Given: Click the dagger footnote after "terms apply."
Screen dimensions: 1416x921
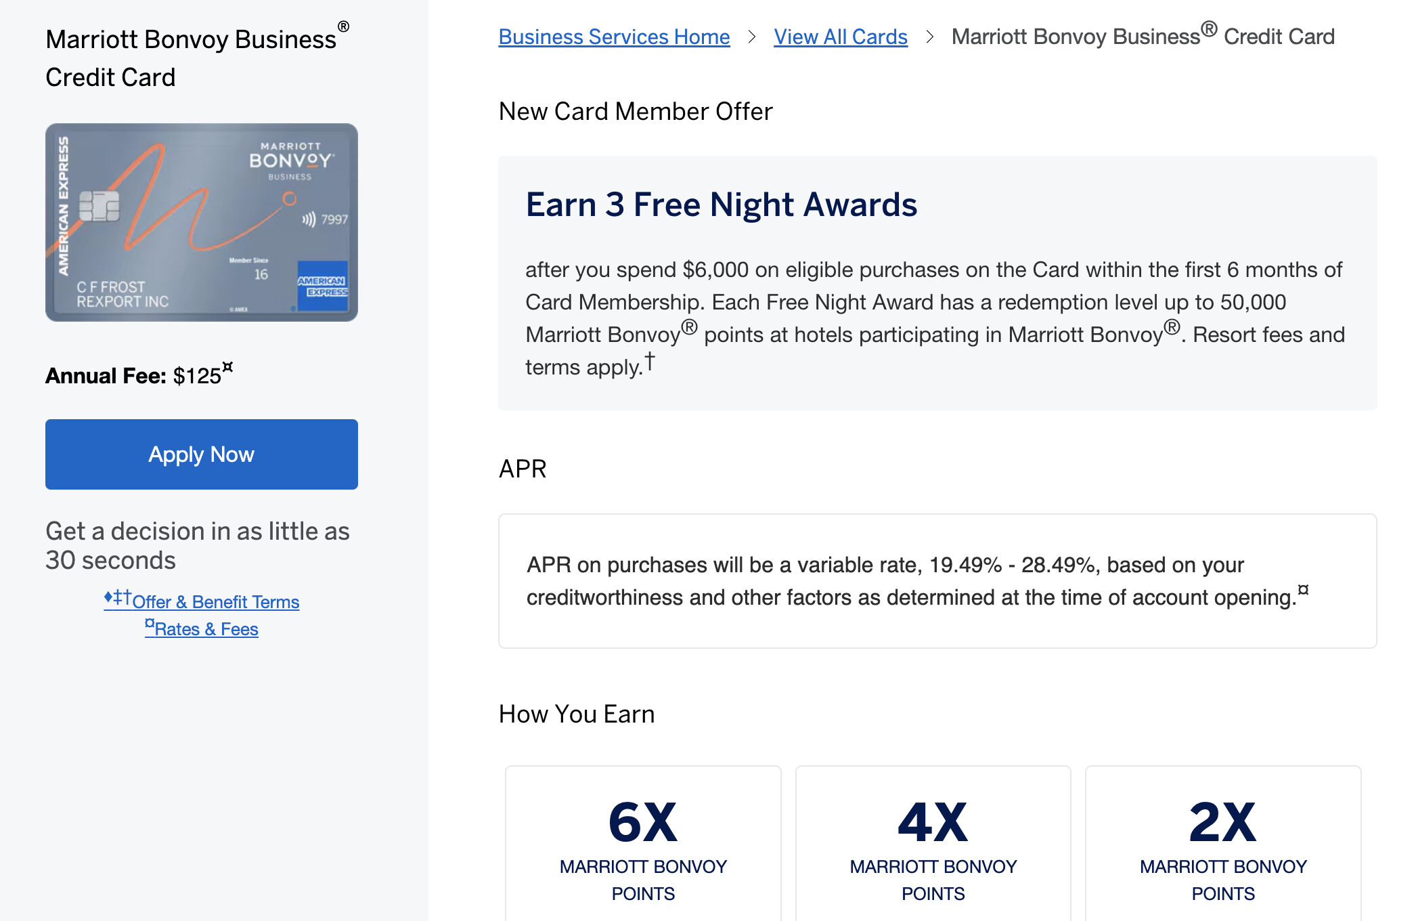Looking at the screenshot, I should tap(650, 361).
